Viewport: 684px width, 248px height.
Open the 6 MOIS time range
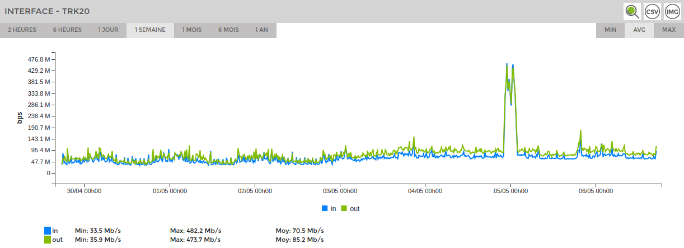click(x=228, y=30)
